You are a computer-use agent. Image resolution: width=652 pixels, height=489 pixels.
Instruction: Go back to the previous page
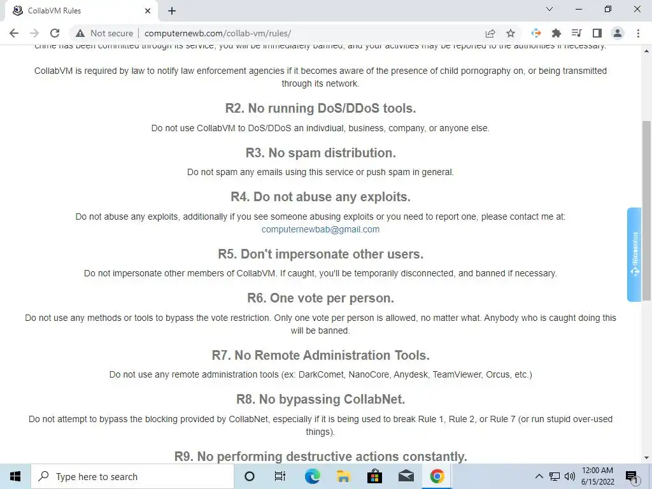click(14, 33)
